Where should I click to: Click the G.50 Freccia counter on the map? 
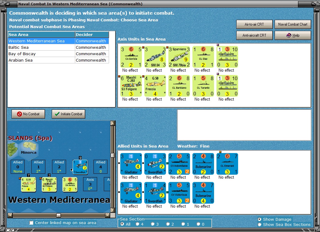point(29,184)
